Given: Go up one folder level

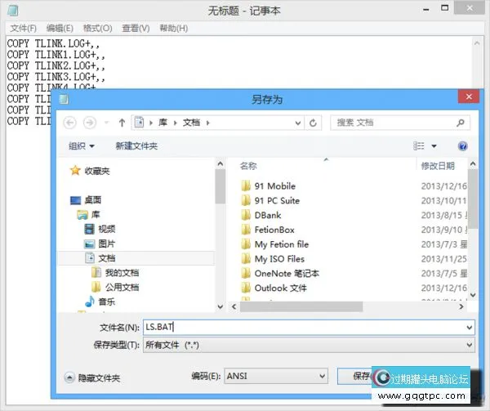Looking at the screenshot, I should (122, 123).
